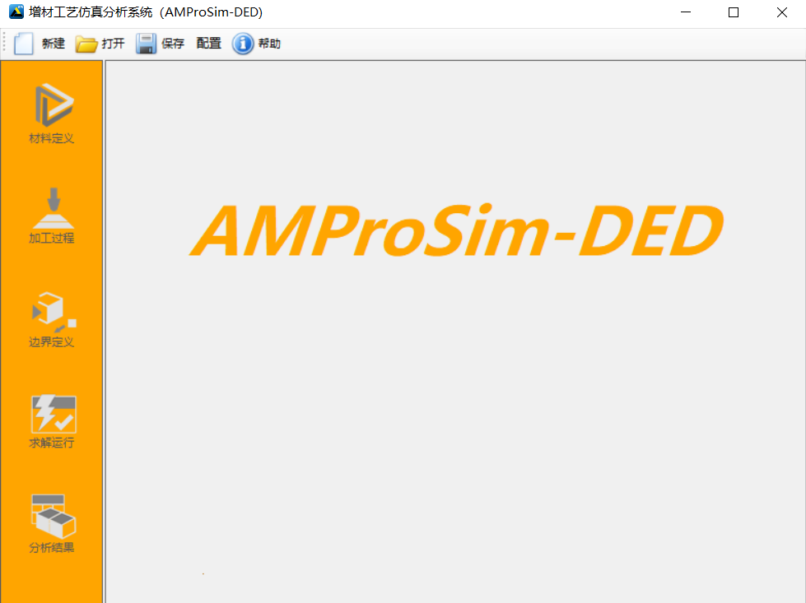Select the 加工过程 down-arrow icon

(53, 207)
